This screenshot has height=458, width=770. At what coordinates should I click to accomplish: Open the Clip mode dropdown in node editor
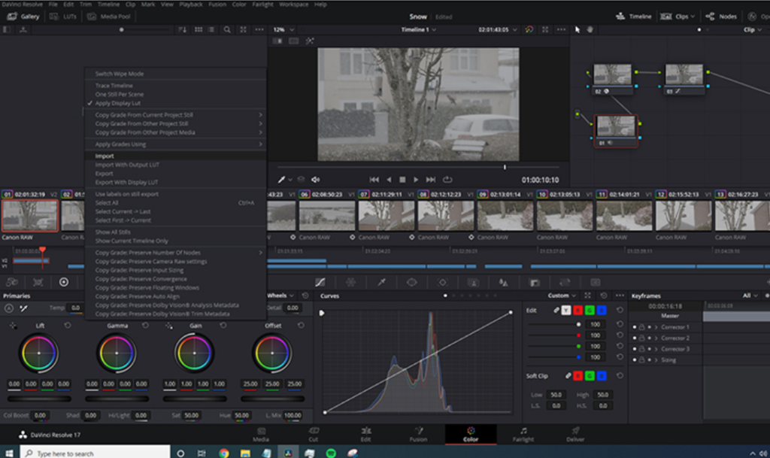coord(752,29)
